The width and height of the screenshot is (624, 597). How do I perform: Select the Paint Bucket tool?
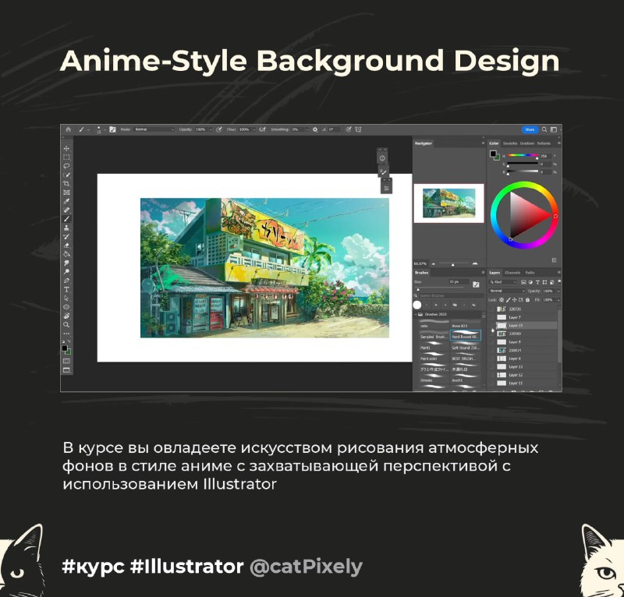[66, 254]
